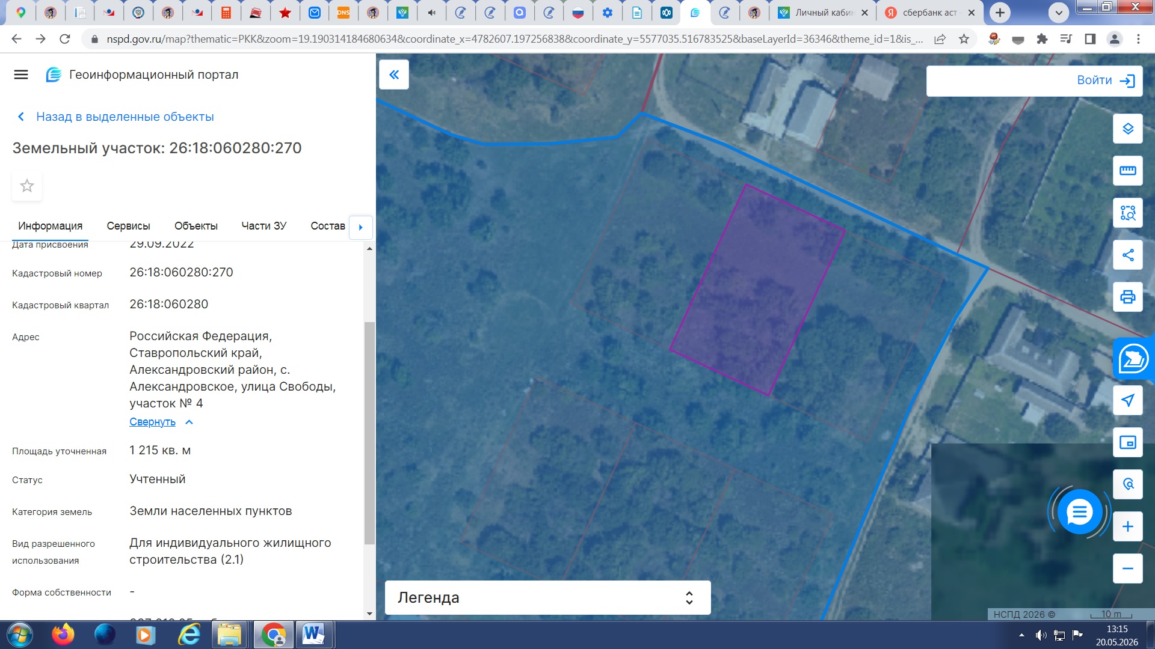Viewport: 1155px width, 649px height.
Task: Select the area object search tool
Action: [1127, 213]
